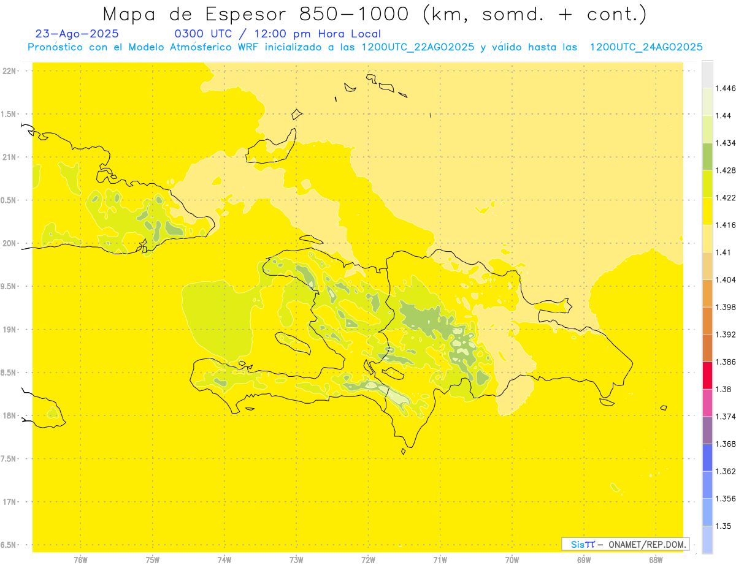Image resolution: width=736 pixels, height=568 pixels.
Task: Click the time label '0300 UTC / 12:00 pm Hora Local'
Action: coord(278,34)
